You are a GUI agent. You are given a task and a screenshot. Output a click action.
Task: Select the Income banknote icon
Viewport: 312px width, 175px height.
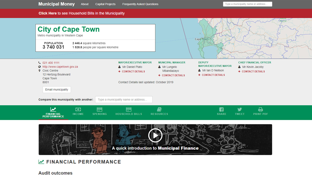tap(78, 110)
